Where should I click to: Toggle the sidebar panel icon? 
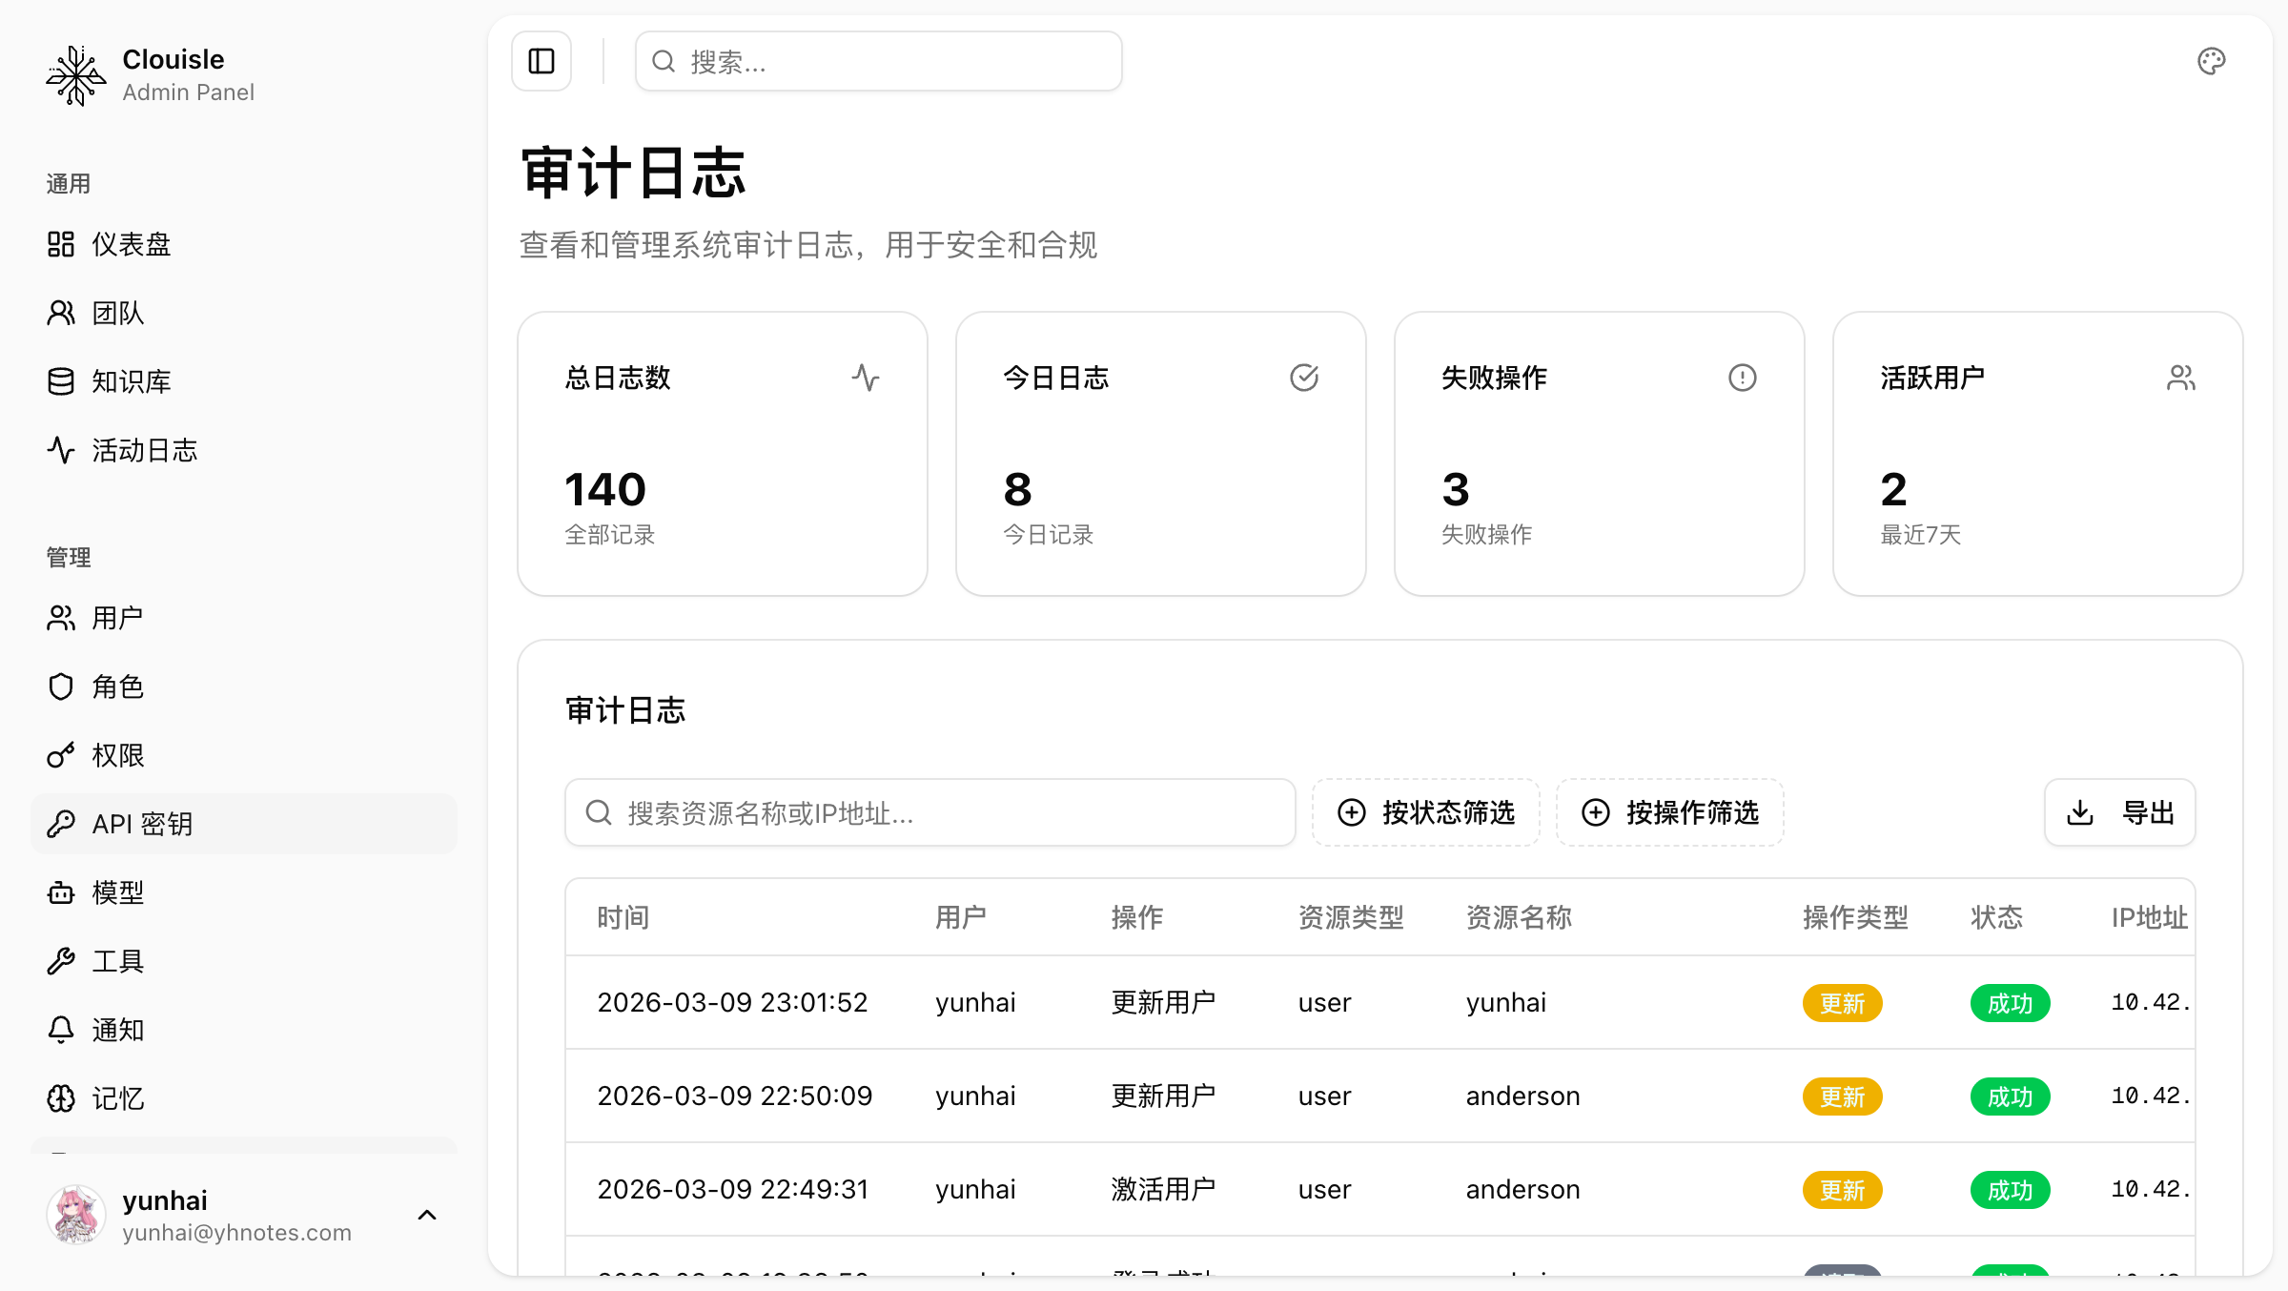click(x=541, y=62)
